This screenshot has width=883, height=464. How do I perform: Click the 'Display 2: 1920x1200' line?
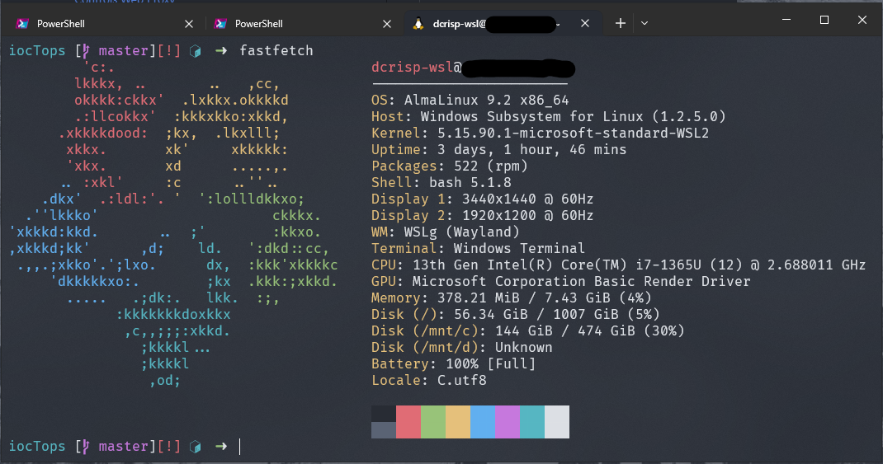click(x=483, y=215)
